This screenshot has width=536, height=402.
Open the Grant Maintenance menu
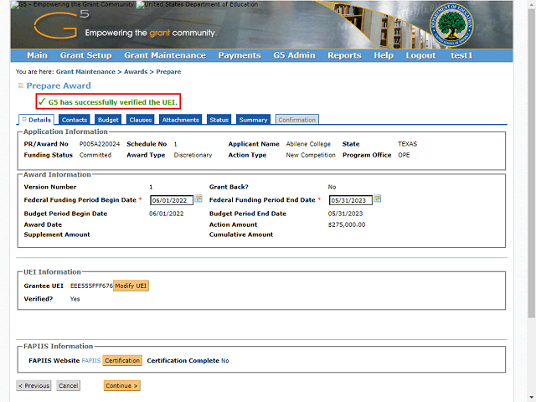[164, 55]
